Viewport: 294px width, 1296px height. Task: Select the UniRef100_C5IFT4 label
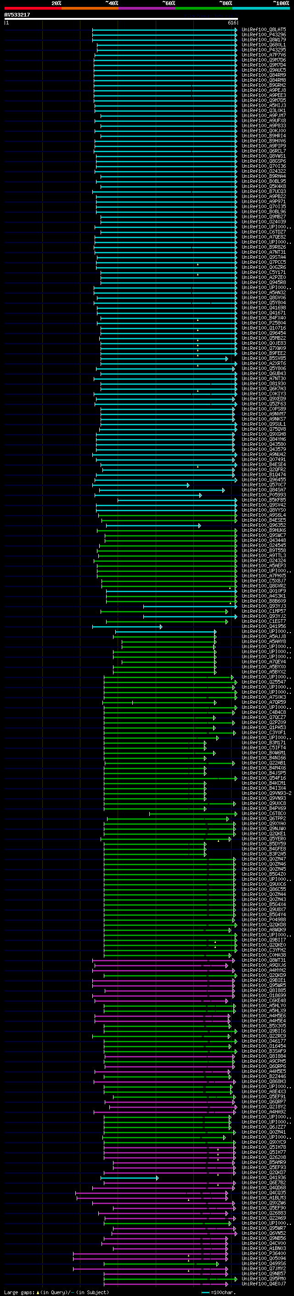(264, 748)
